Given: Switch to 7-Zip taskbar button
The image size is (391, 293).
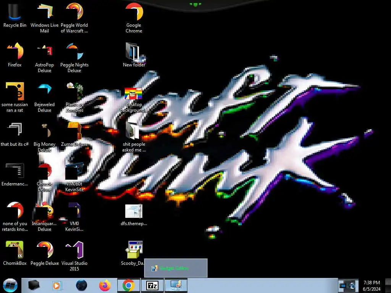Looking at the screenshot, I should pos(152,285).
